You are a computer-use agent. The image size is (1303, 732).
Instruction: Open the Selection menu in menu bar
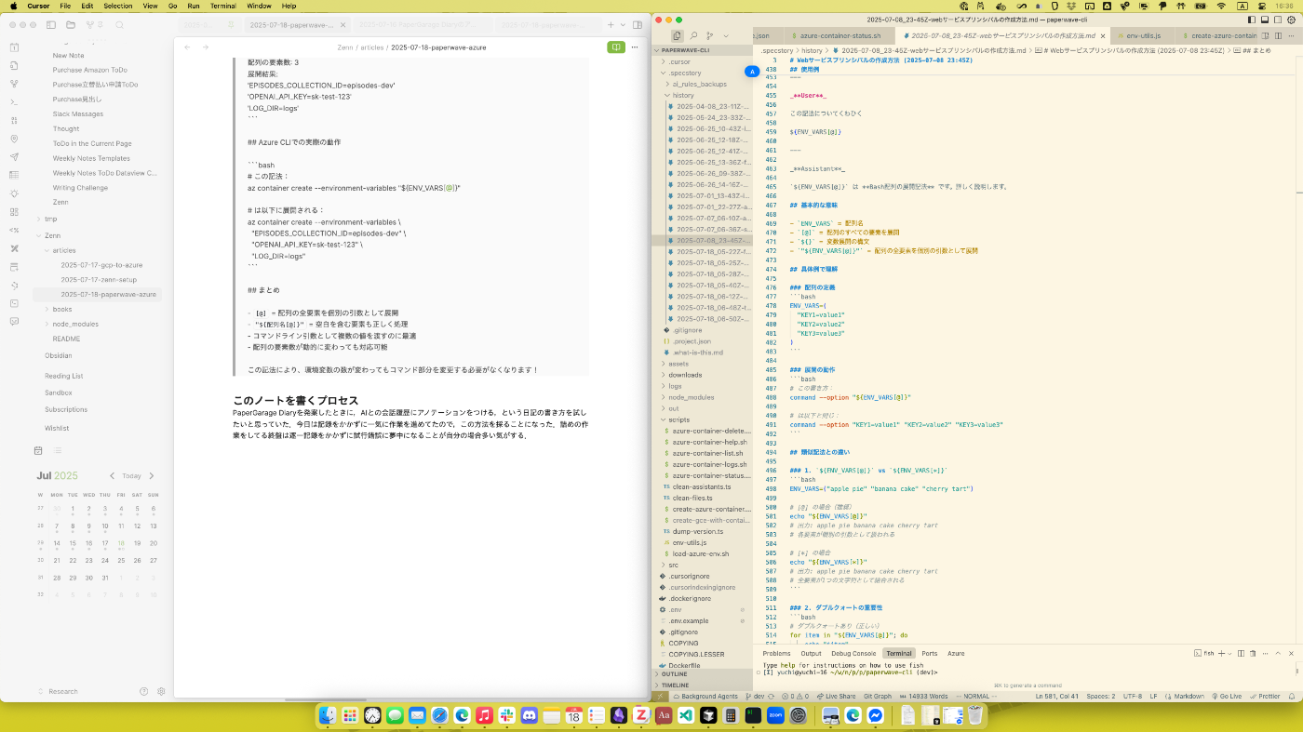(117, 6)
